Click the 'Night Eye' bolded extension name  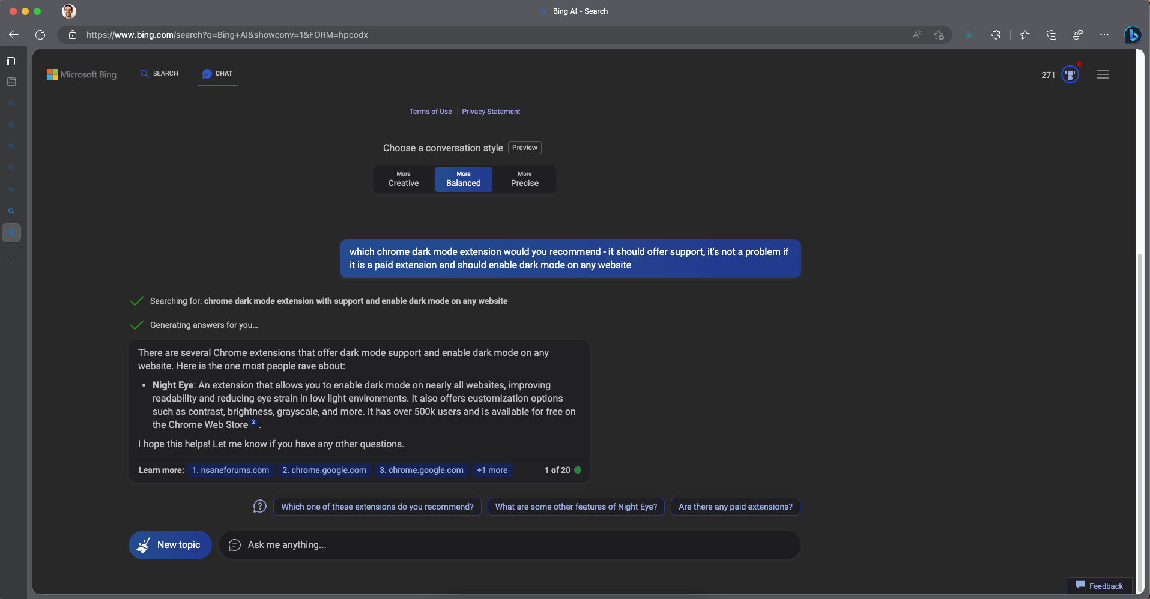click(x=173, y=385)
